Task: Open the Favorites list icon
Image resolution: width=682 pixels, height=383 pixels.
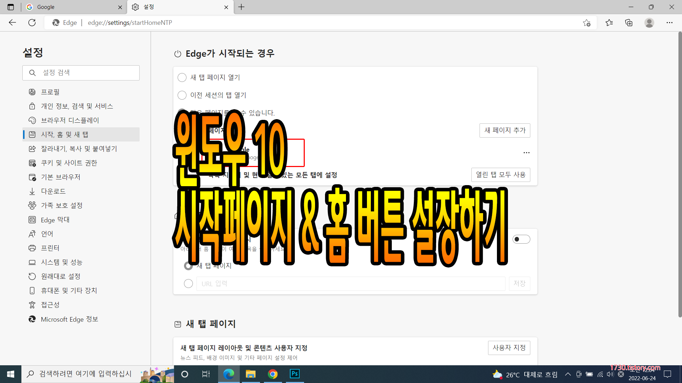Action: pos(609,23)
